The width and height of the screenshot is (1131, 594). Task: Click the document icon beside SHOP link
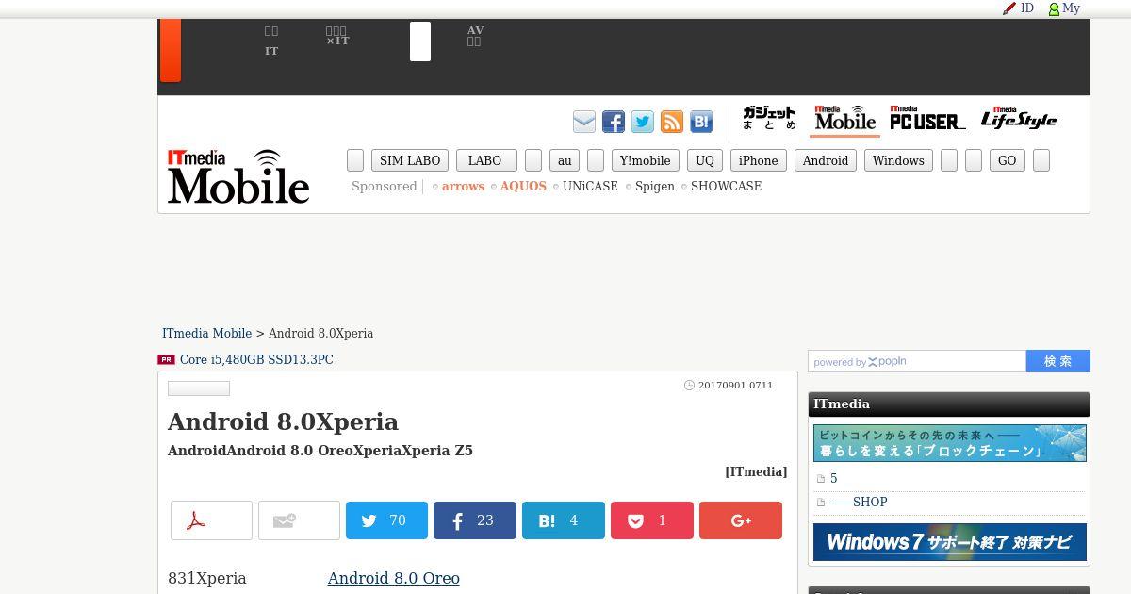point(821,503)
